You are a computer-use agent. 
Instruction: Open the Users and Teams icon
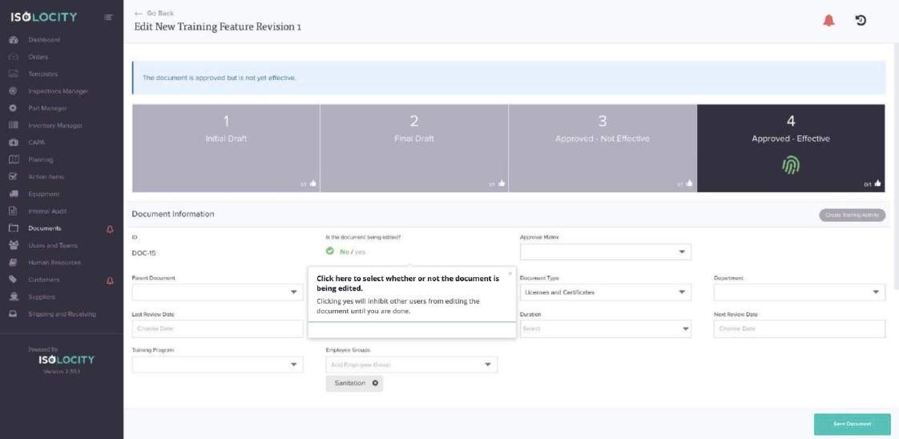point(14,245)
